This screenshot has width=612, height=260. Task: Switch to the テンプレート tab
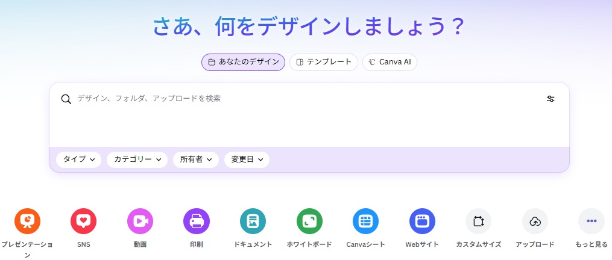[324, 63]
